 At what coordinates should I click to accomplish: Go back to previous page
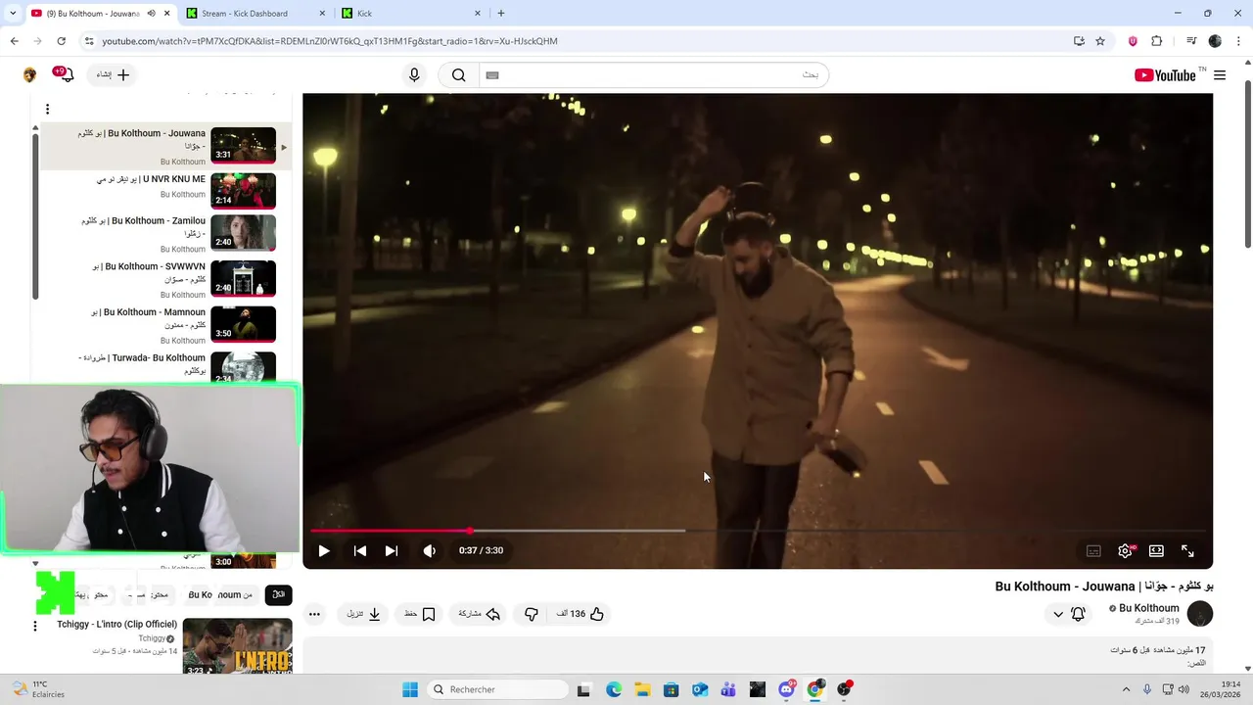[x=14, y=41]
